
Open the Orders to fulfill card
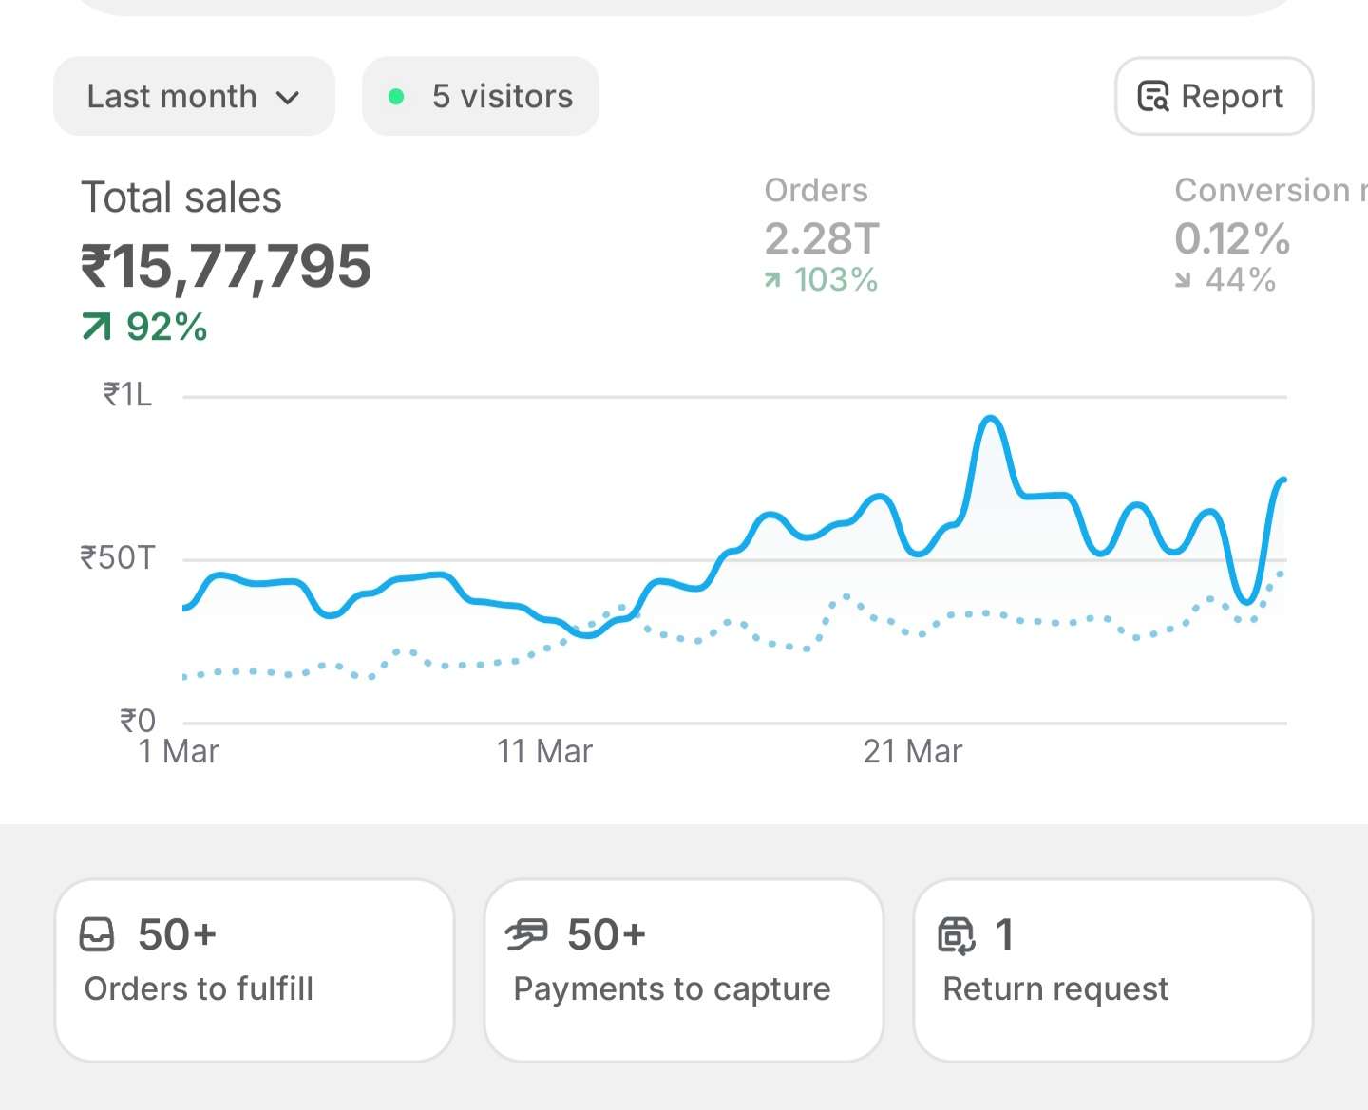254,969
